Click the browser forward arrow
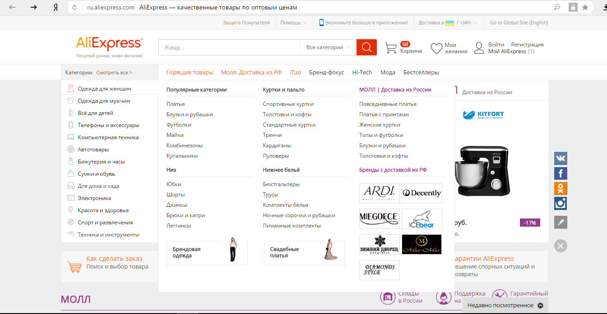This screenshot has width=607, height=314. click(34, 7)
